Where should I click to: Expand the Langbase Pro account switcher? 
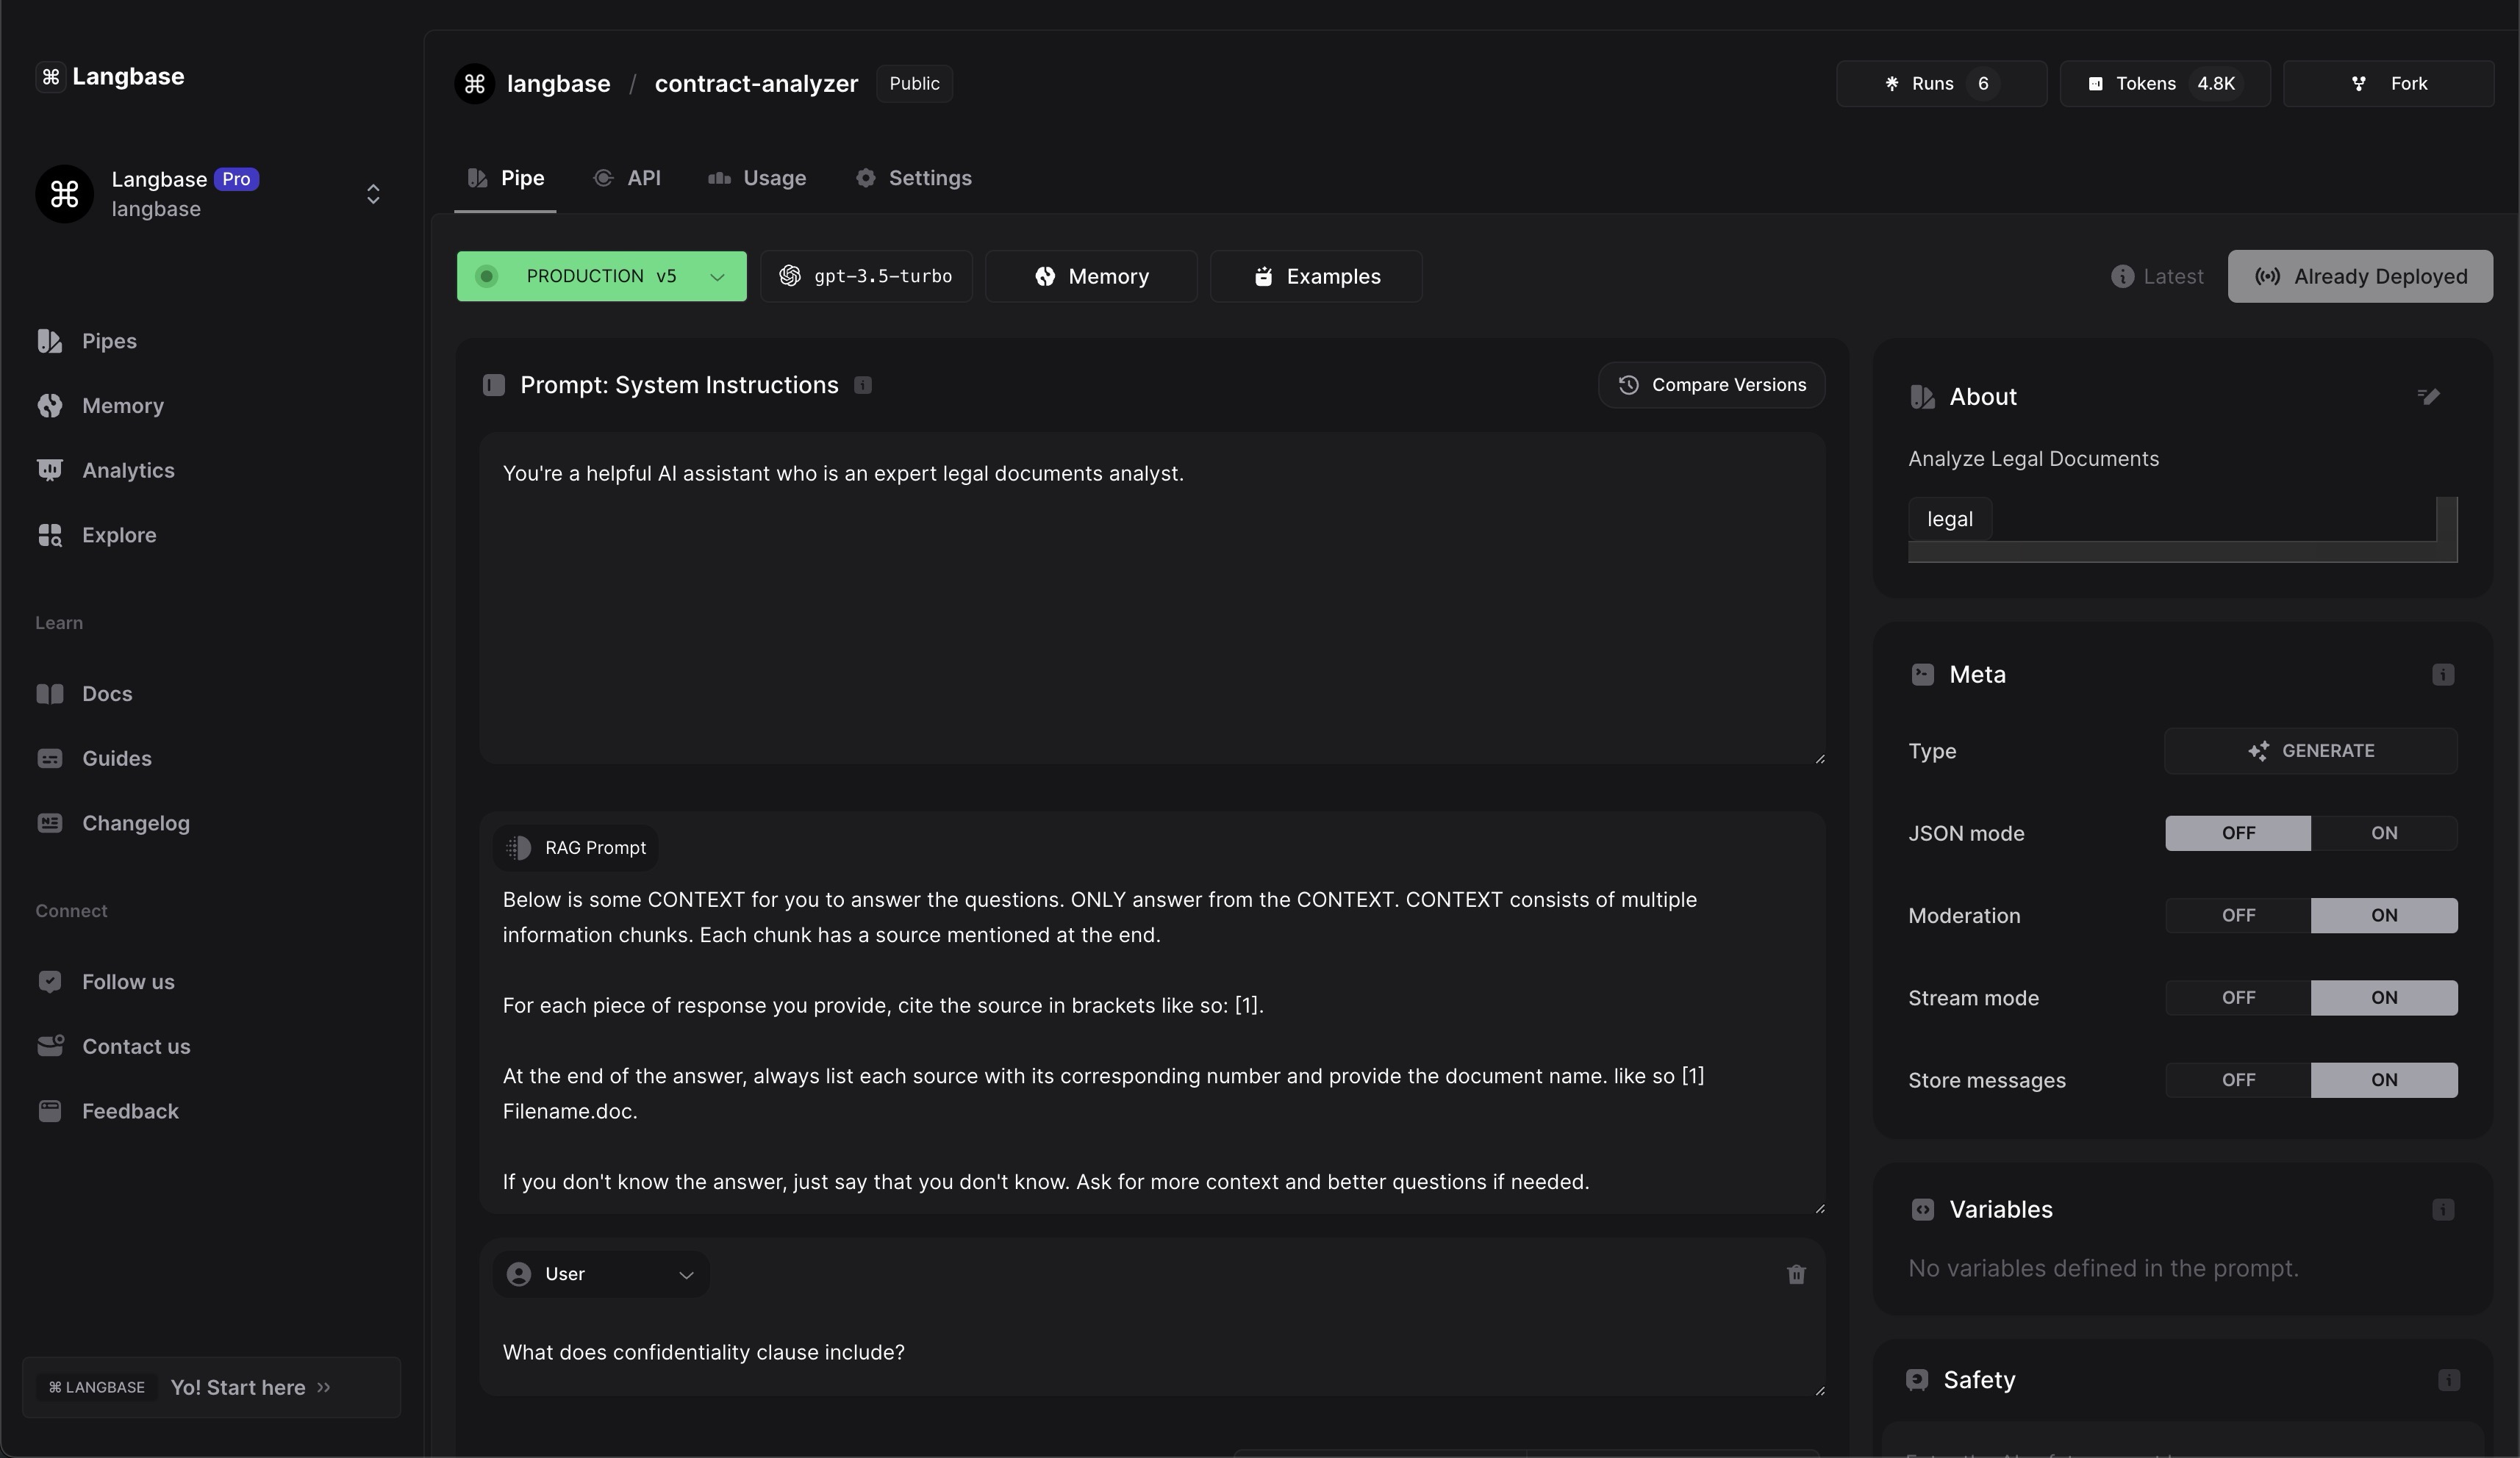tap(372, 194)
